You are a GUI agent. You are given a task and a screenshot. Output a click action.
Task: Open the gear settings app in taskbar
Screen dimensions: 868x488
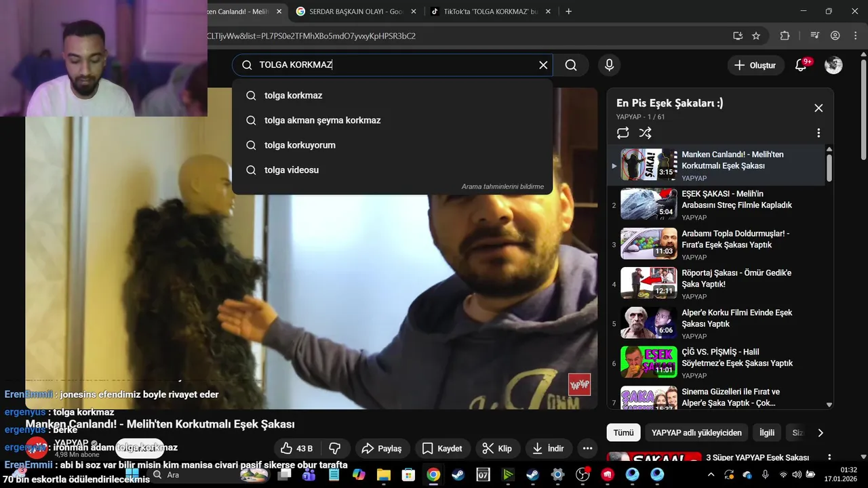[x=557, y=474]
